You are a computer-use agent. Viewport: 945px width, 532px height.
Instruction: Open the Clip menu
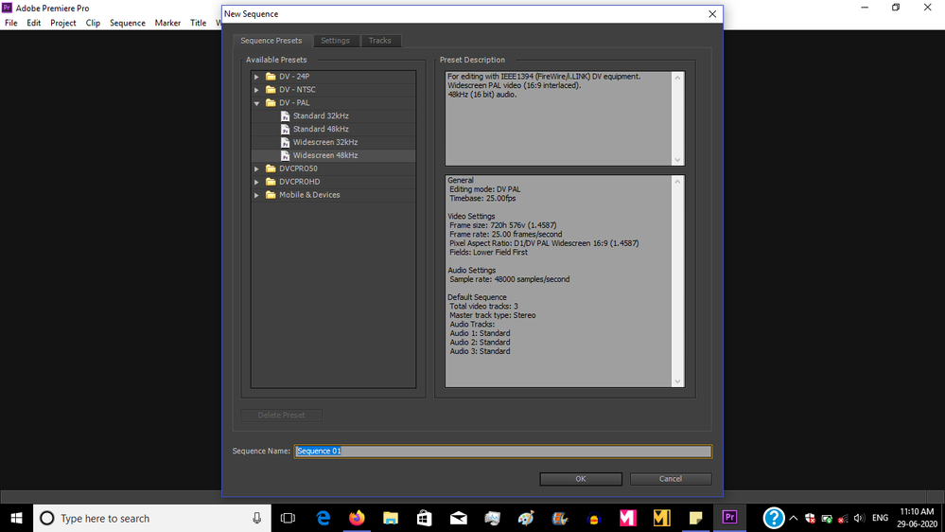point(93,23)
